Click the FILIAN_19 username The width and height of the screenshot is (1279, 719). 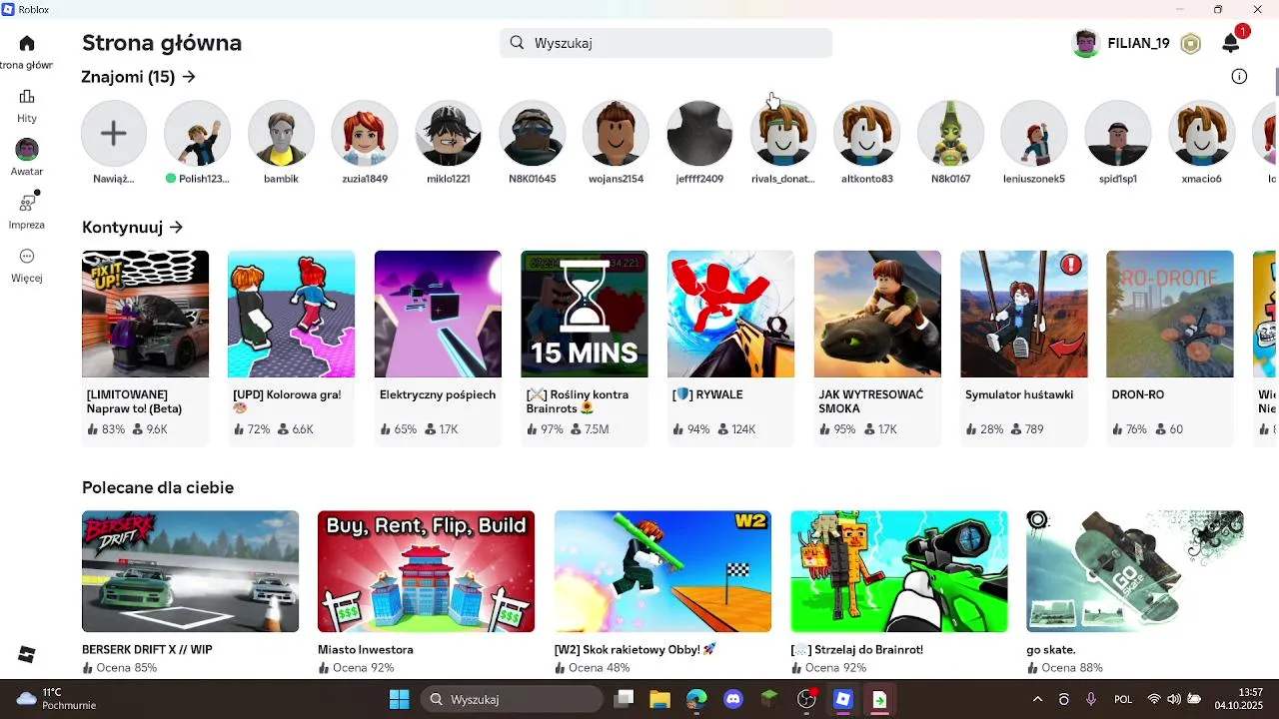click(1138, 44)
